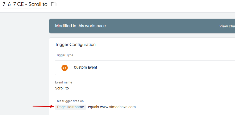This screenshot has width=235, height=115.
Task: Click the "Custom Event" trigger type name
Action: coord(85,67)
